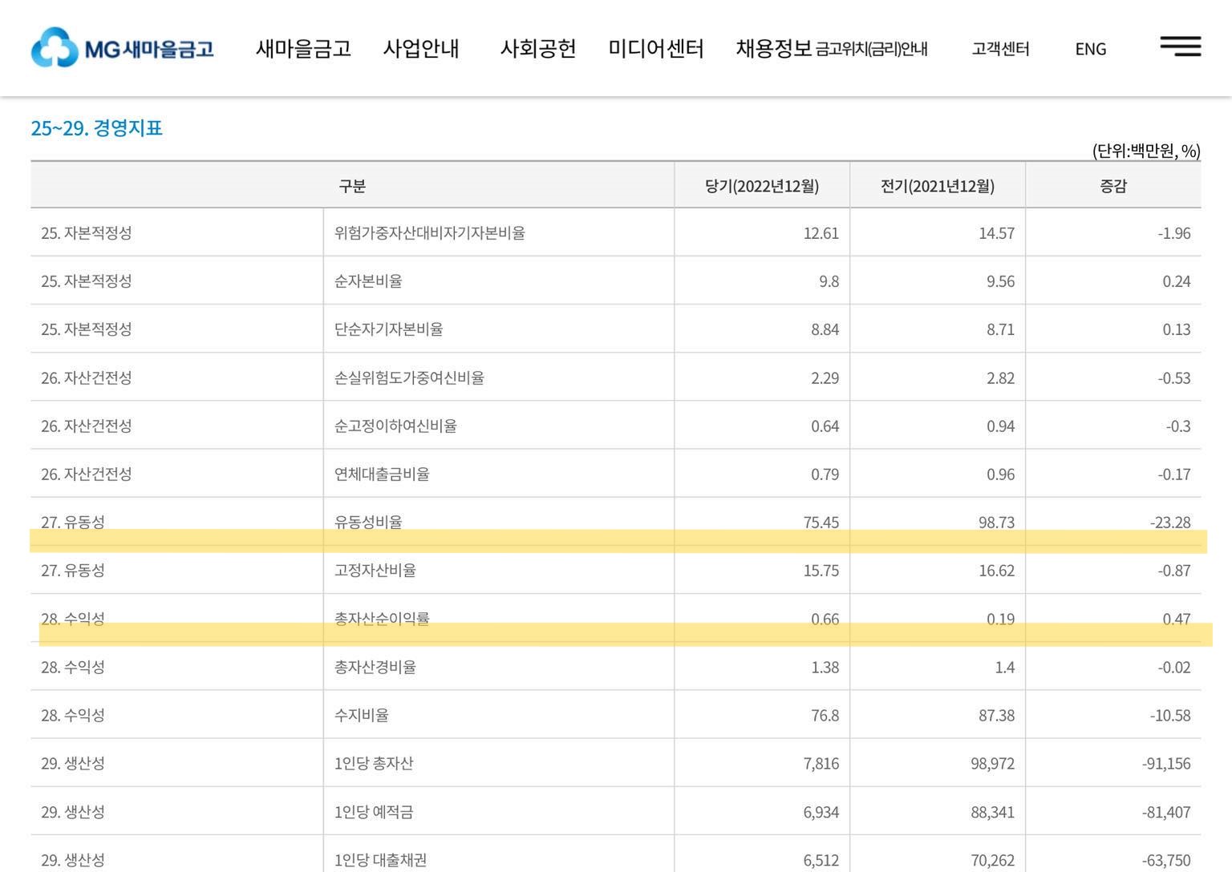Screen dimensions: 1232x872
Task: Click the 구분 column header
Action: click(352, 186)
